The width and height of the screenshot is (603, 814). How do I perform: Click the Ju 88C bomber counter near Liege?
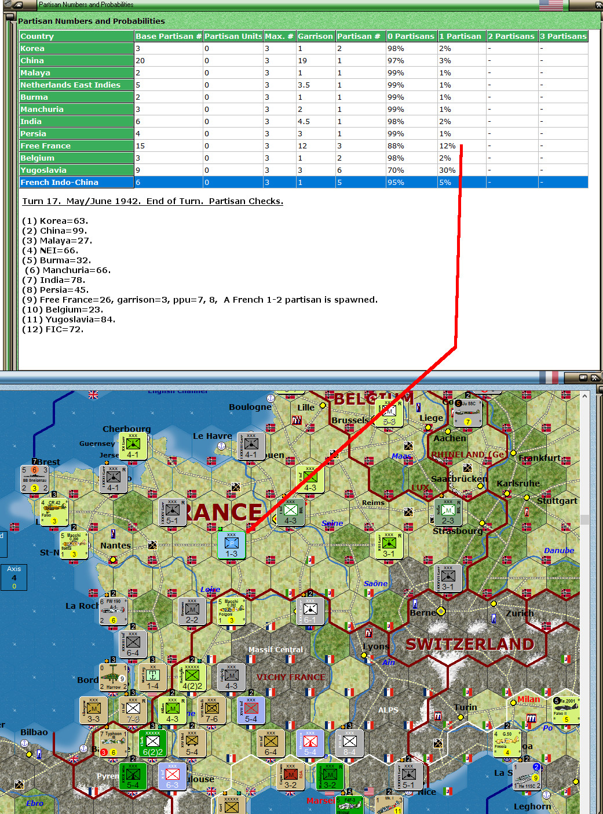(467, 413)
